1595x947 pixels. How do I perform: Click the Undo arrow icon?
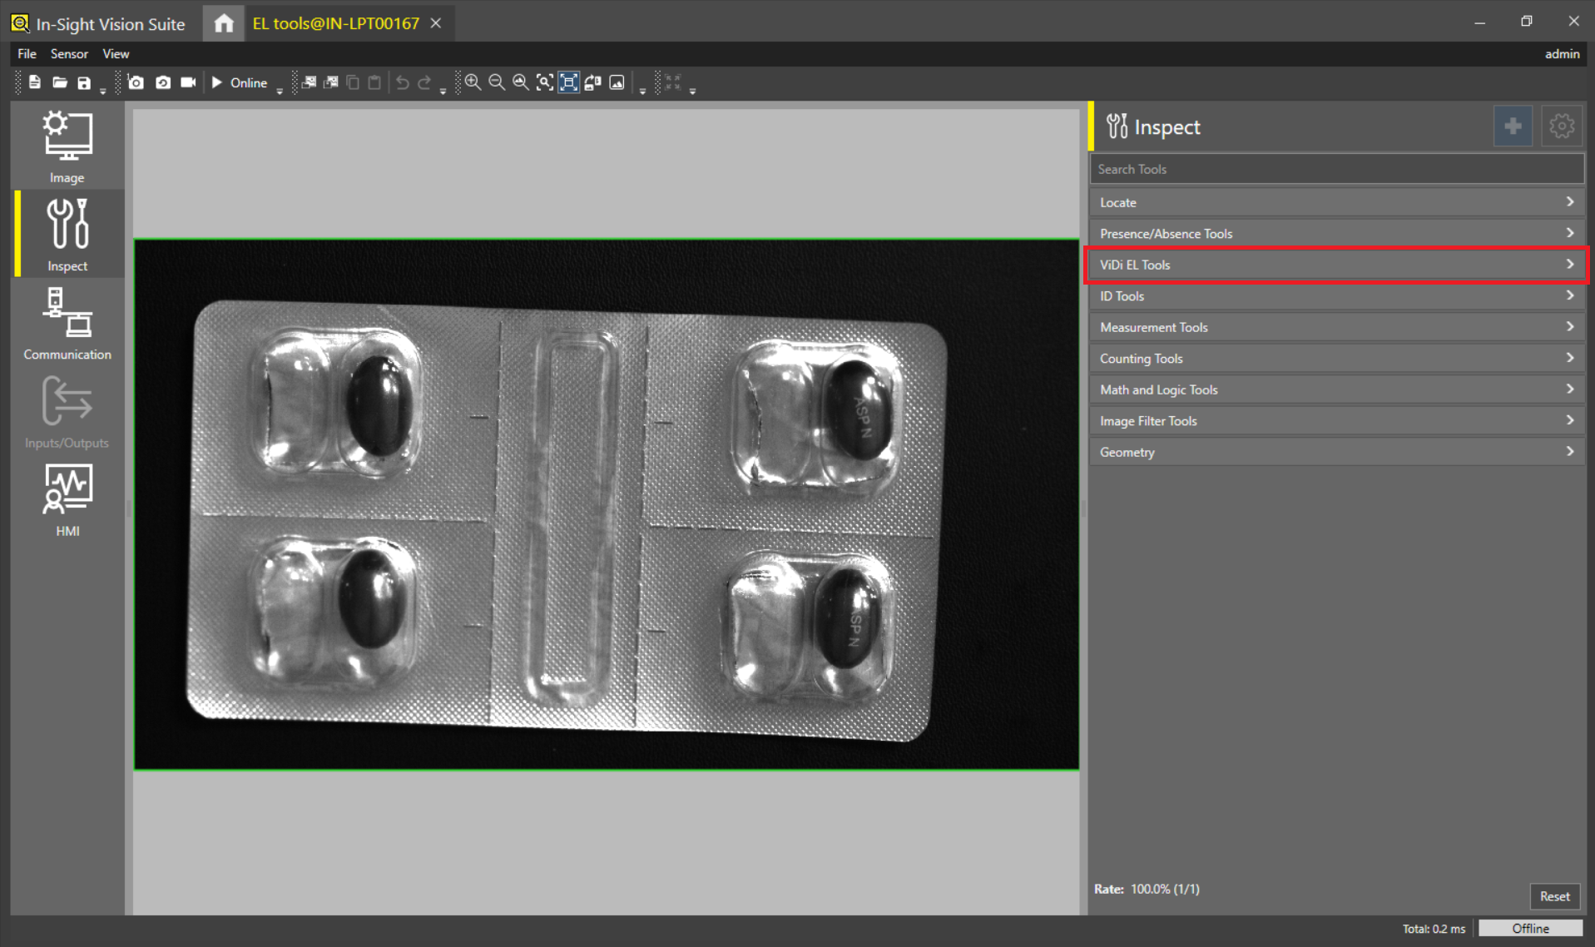(x=402, y=82)
